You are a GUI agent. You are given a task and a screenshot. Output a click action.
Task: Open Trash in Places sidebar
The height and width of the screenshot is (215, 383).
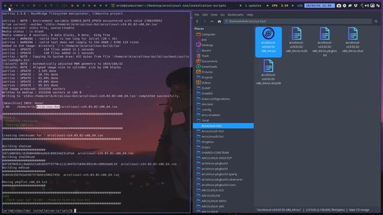click(x=203, y=56)
